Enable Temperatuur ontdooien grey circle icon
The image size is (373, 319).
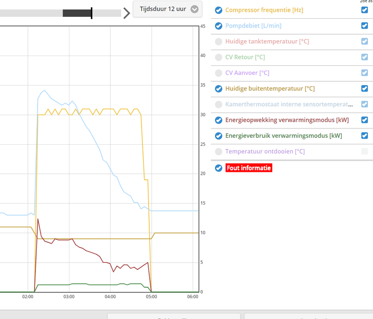[218, 151]
